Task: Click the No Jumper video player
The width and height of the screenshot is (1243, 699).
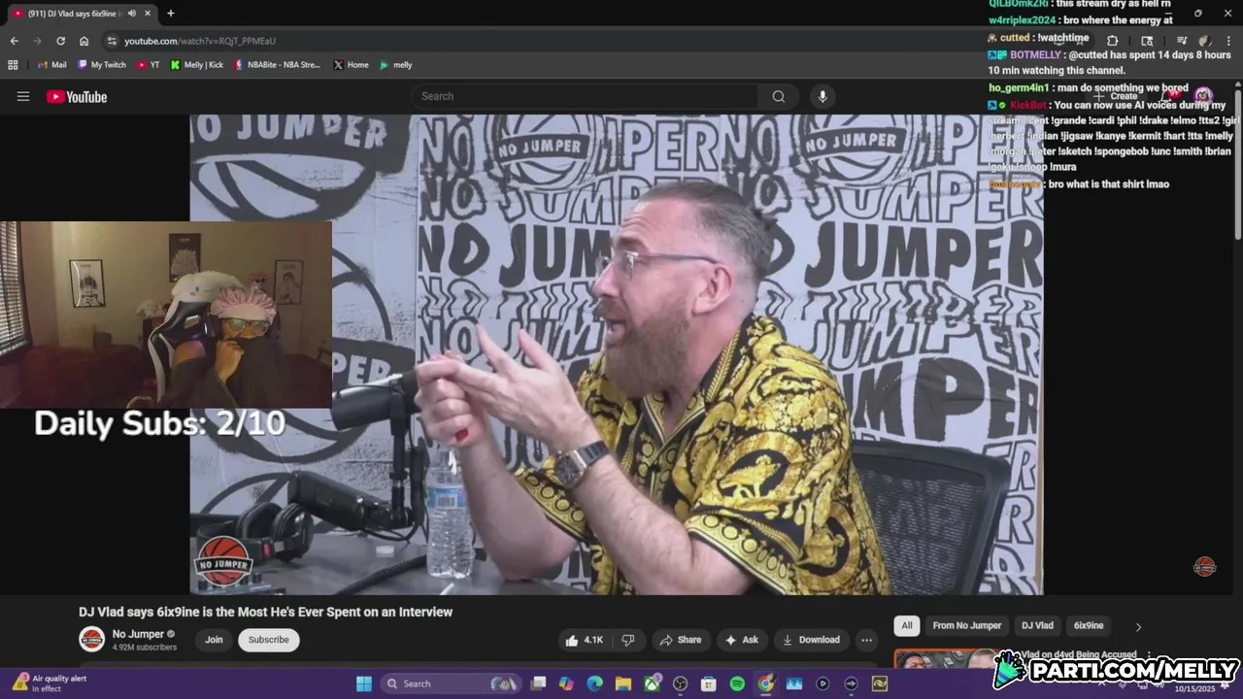Action: tap(617, 354)
